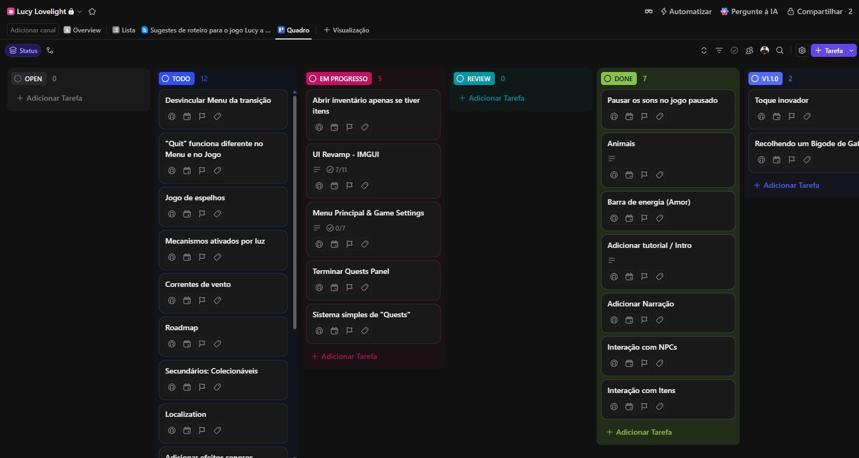Open the "Quit" funciona diferente card

tap(223, 158)
